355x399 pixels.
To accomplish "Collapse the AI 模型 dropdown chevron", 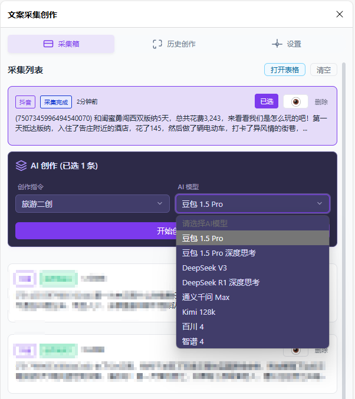I will click(320, 204).
